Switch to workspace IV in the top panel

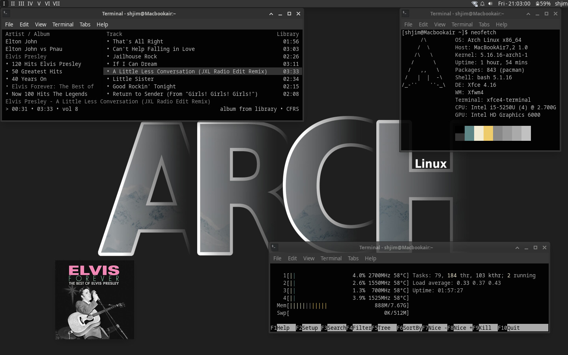[x=30, y=4]
